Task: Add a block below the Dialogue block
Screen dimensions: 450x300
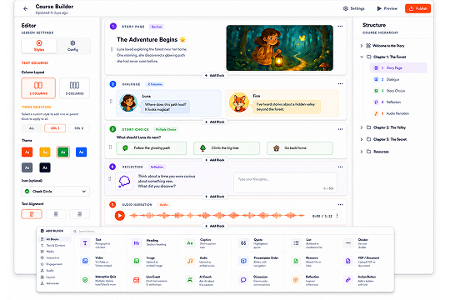Action: tap(215, 122)
